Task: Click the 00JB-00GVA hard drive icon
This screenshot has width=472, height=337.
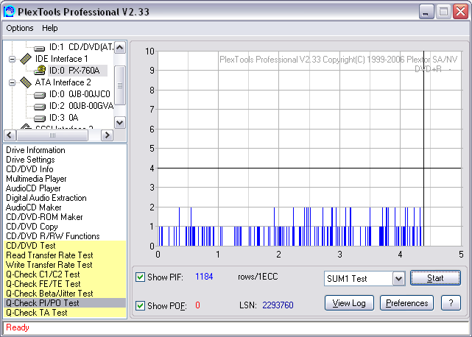Action: tap(40, 107)
